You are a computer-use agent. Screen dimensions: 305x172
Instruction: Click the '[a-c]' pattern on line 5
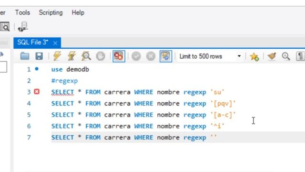[223, 115]
